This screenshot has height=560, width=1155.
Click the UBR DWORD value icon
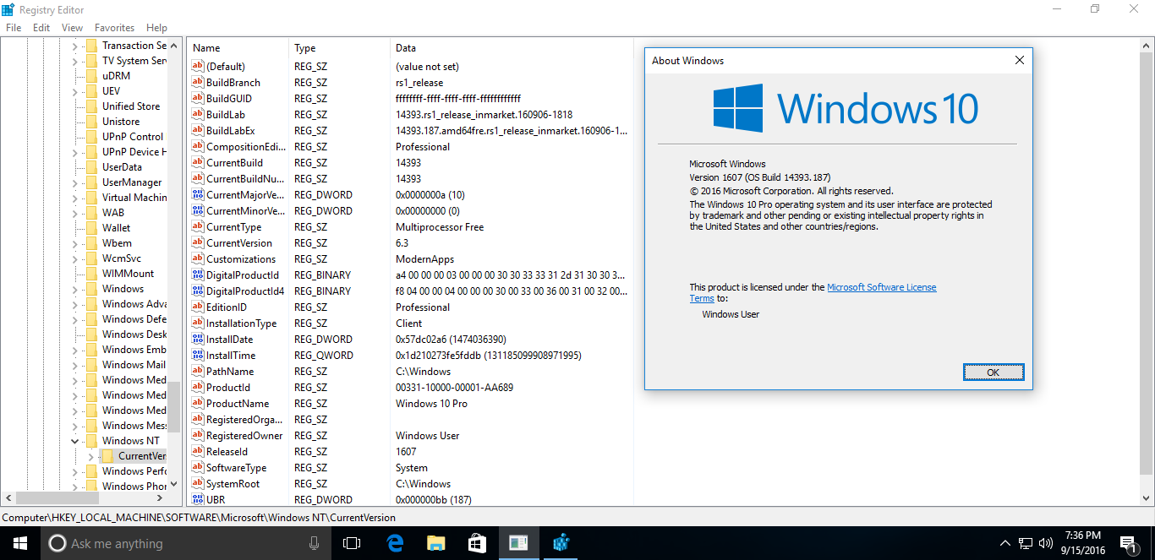click(x=198, y=500)
